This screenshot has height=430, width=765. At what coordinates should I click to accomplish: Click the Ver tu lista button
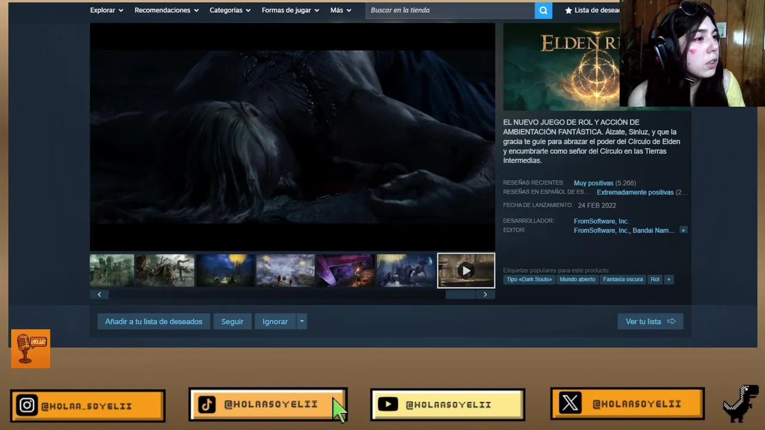(650, 321)
